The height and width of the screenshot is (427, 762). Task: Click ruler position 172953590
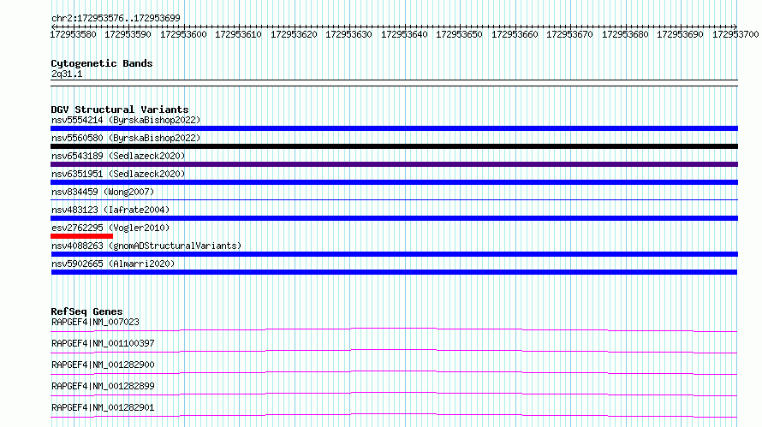pyautogui.click(x=128, y=34)
